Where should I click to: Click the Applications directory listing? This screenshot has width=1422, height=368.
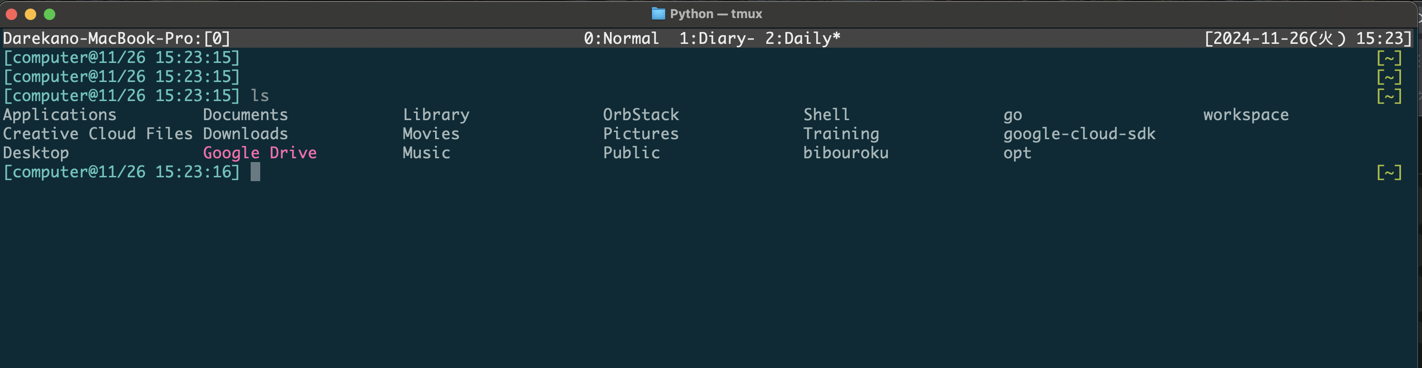(60, 114)
